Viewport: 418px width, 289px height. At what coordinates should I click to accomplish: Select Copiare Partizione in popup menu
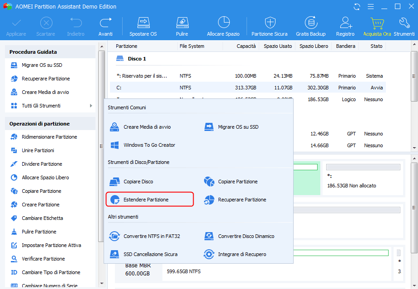(231, 182)
